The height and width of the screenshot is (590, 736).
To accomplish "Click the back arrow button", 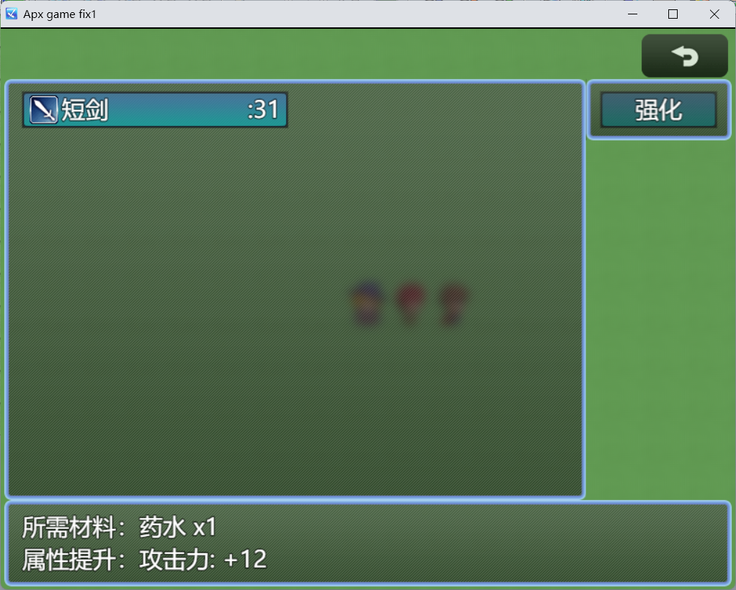I will tap(684, 56).
